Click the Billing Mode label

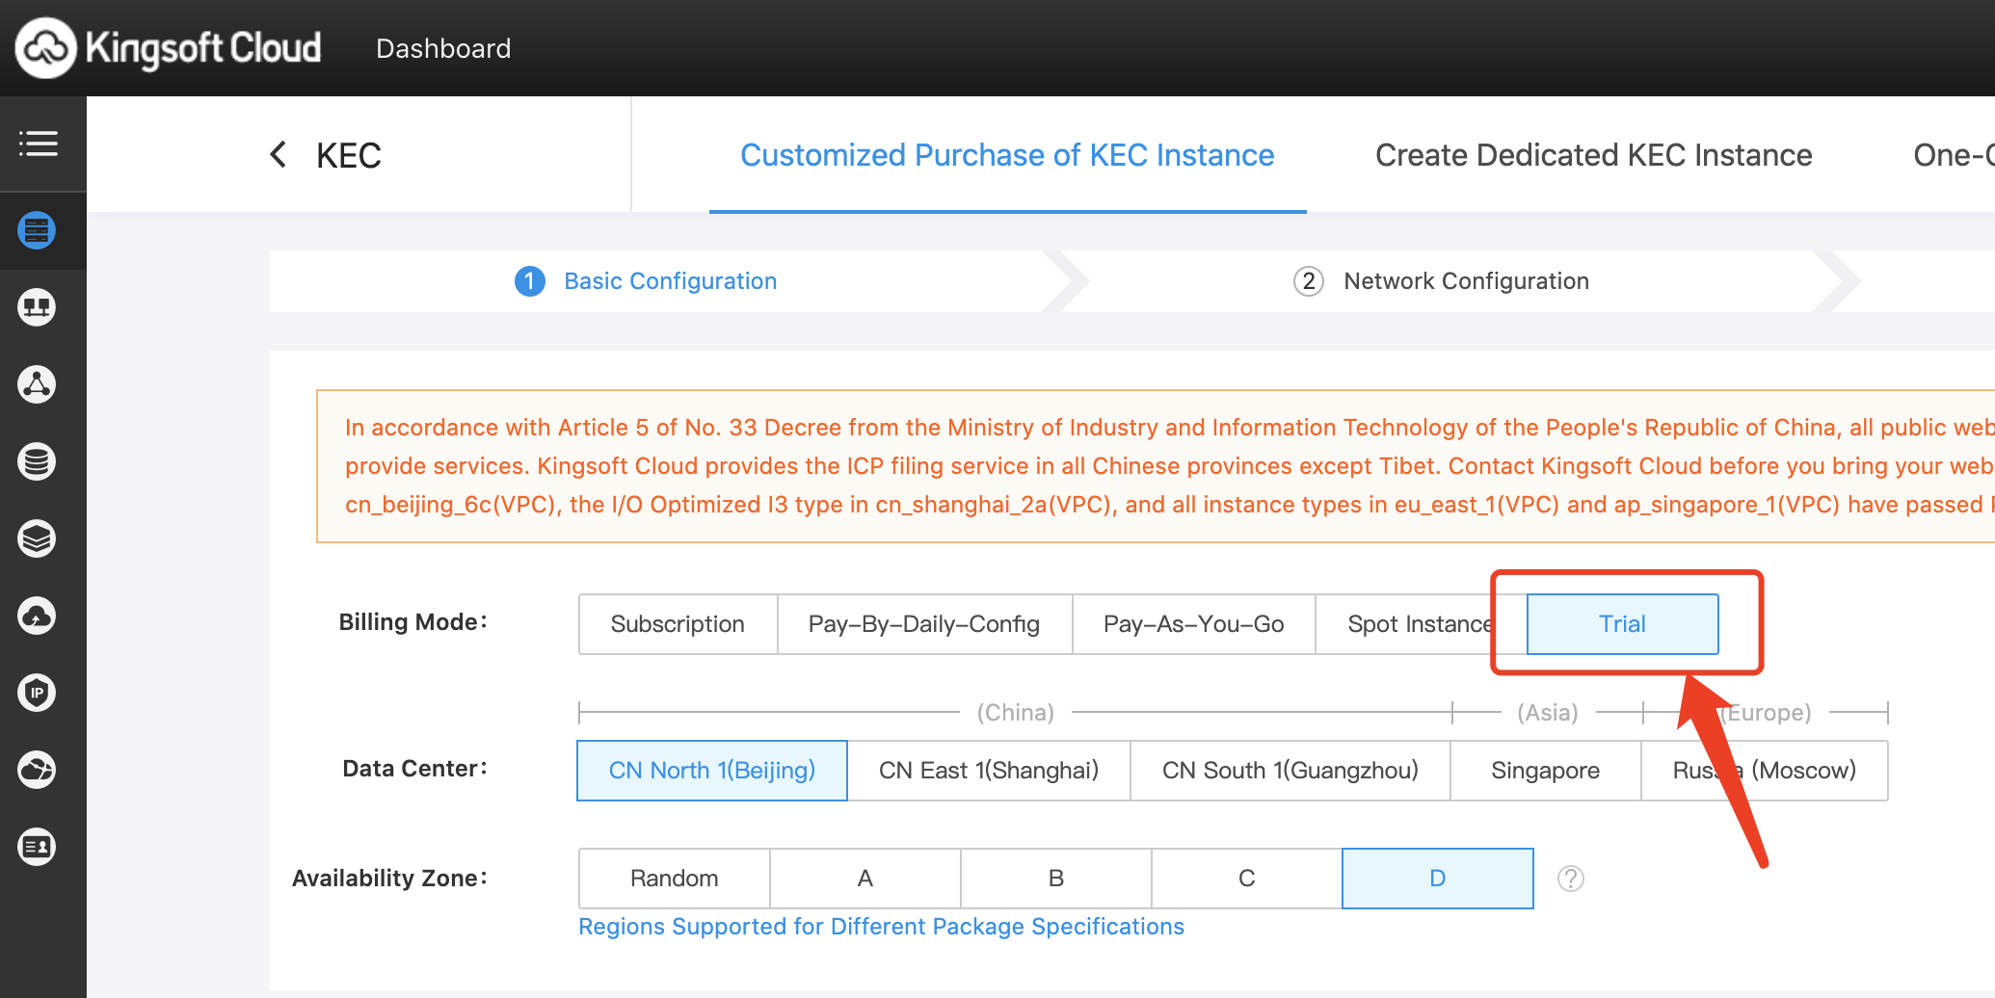[413, 622]
